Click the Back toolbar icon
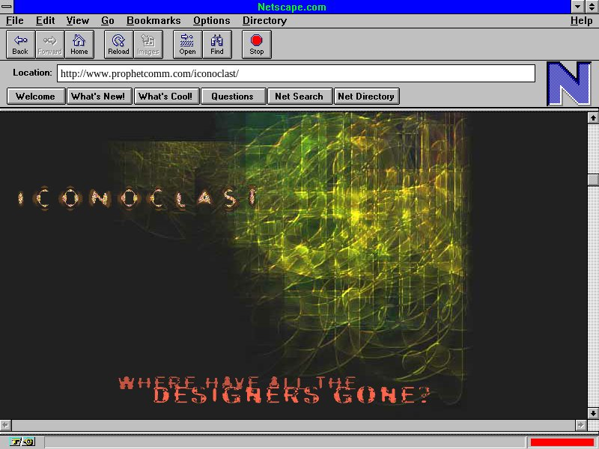 coord(20,44)
